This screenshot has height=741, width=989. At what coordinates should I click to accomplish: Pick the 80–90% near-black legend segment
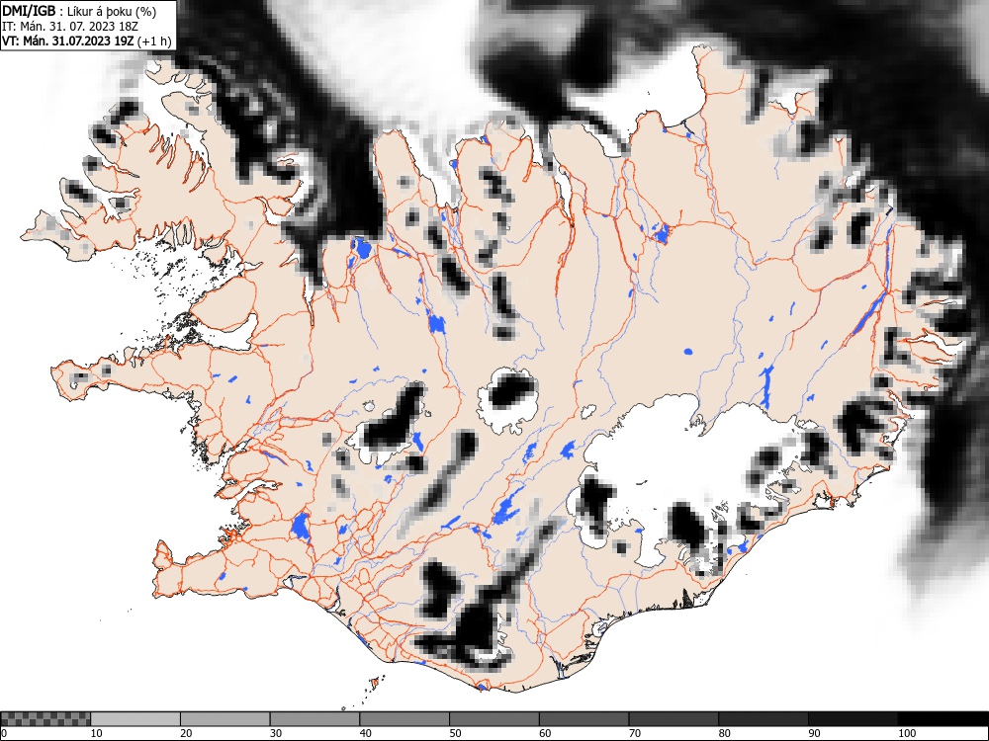tap(763, 719)
